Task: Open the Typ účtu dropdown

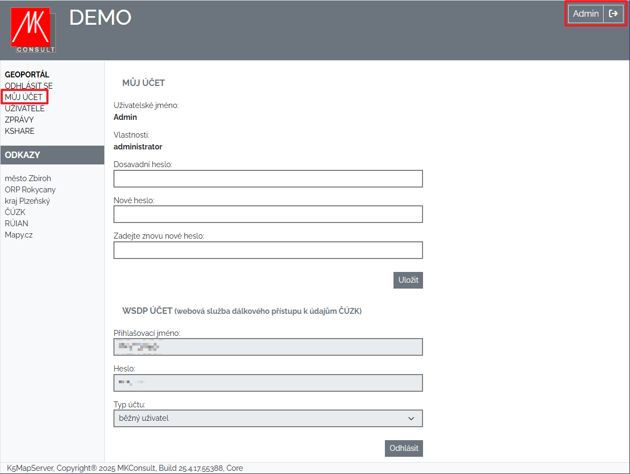Action: coord(268,418)
